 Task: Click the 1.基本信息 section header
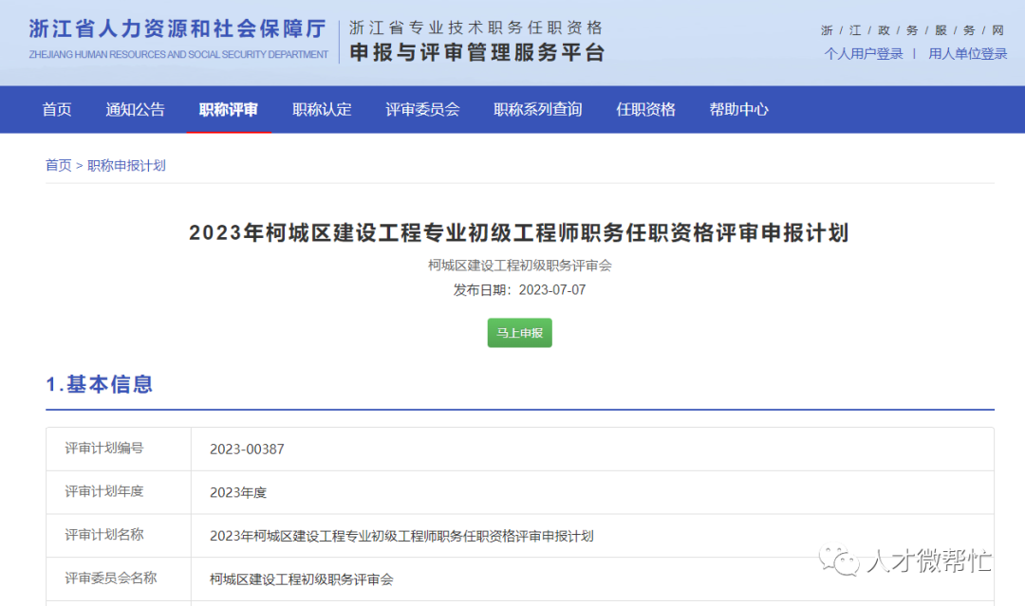(x=100, y=384)
